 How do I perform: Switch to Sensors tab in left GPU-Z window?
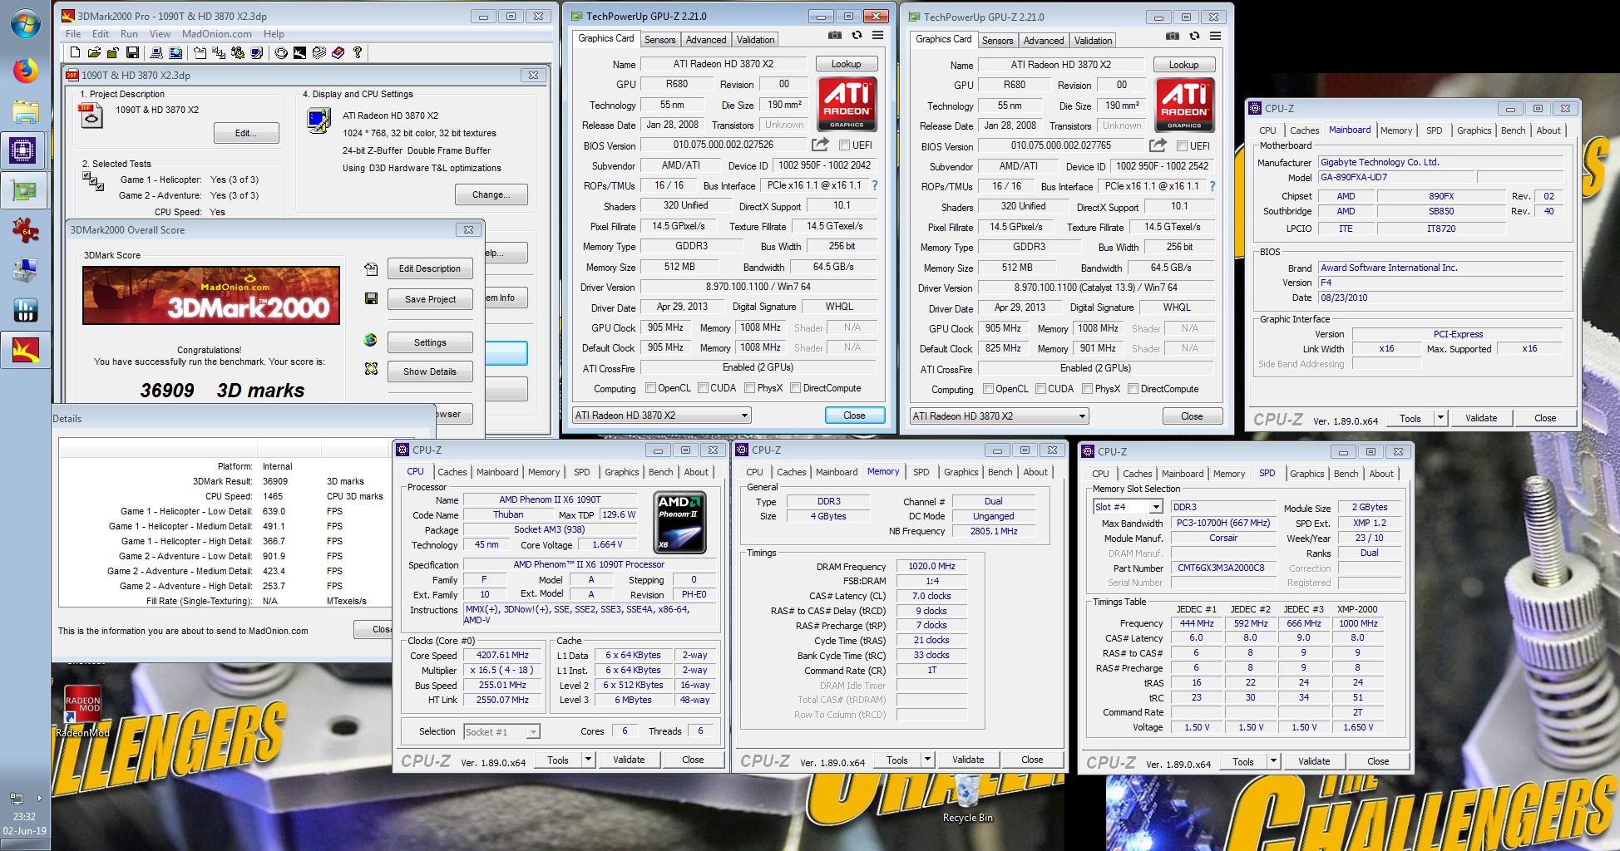pos(660,40)
